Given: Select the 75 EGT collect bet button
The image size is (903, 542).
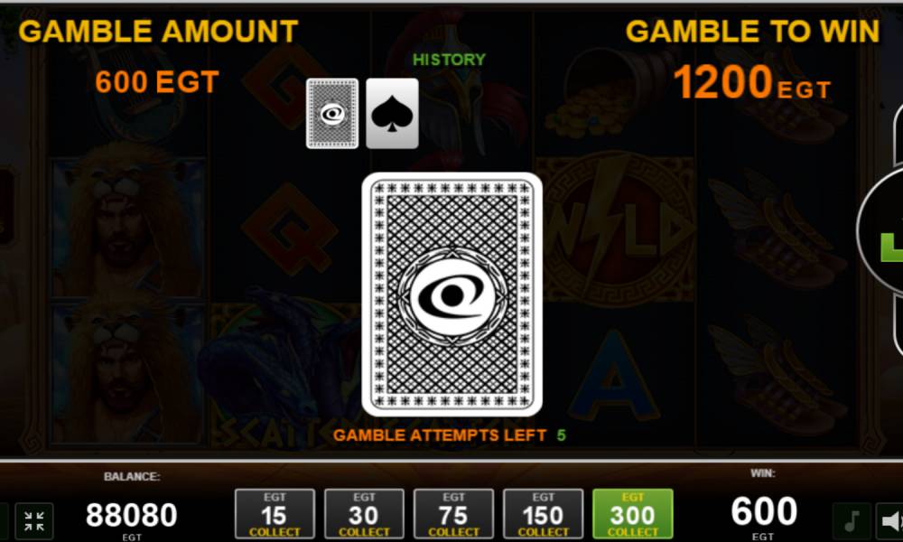Looking at the screenshot, I should 454,514.
